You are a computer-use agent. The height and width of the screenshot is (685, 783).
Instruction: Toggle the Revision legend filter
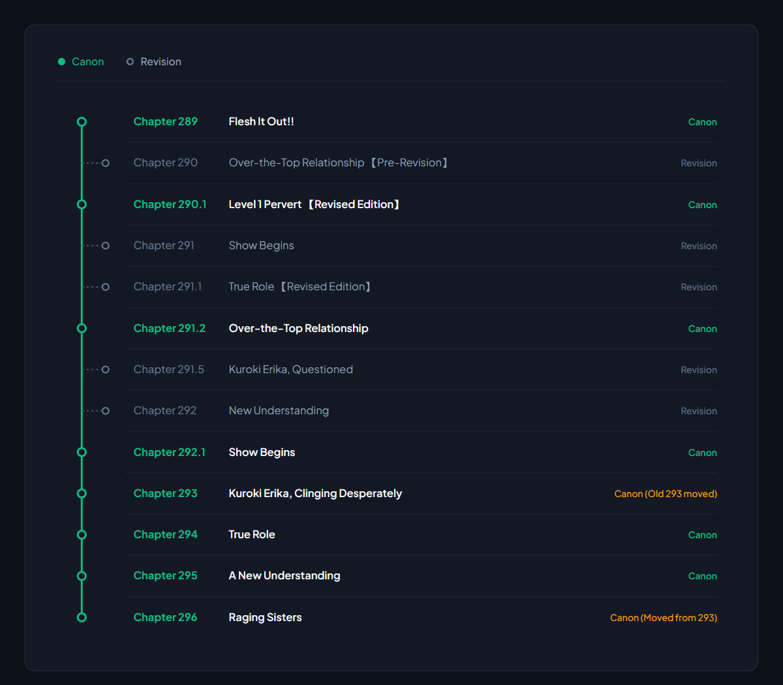pos(154,61)
